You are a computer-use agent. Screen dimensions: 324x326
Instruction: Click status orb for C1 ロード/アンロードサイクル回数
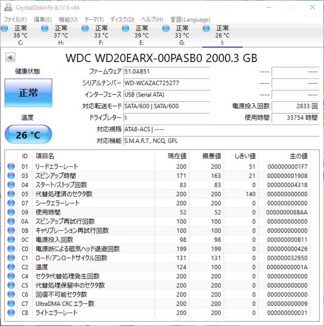click(11, 258)
